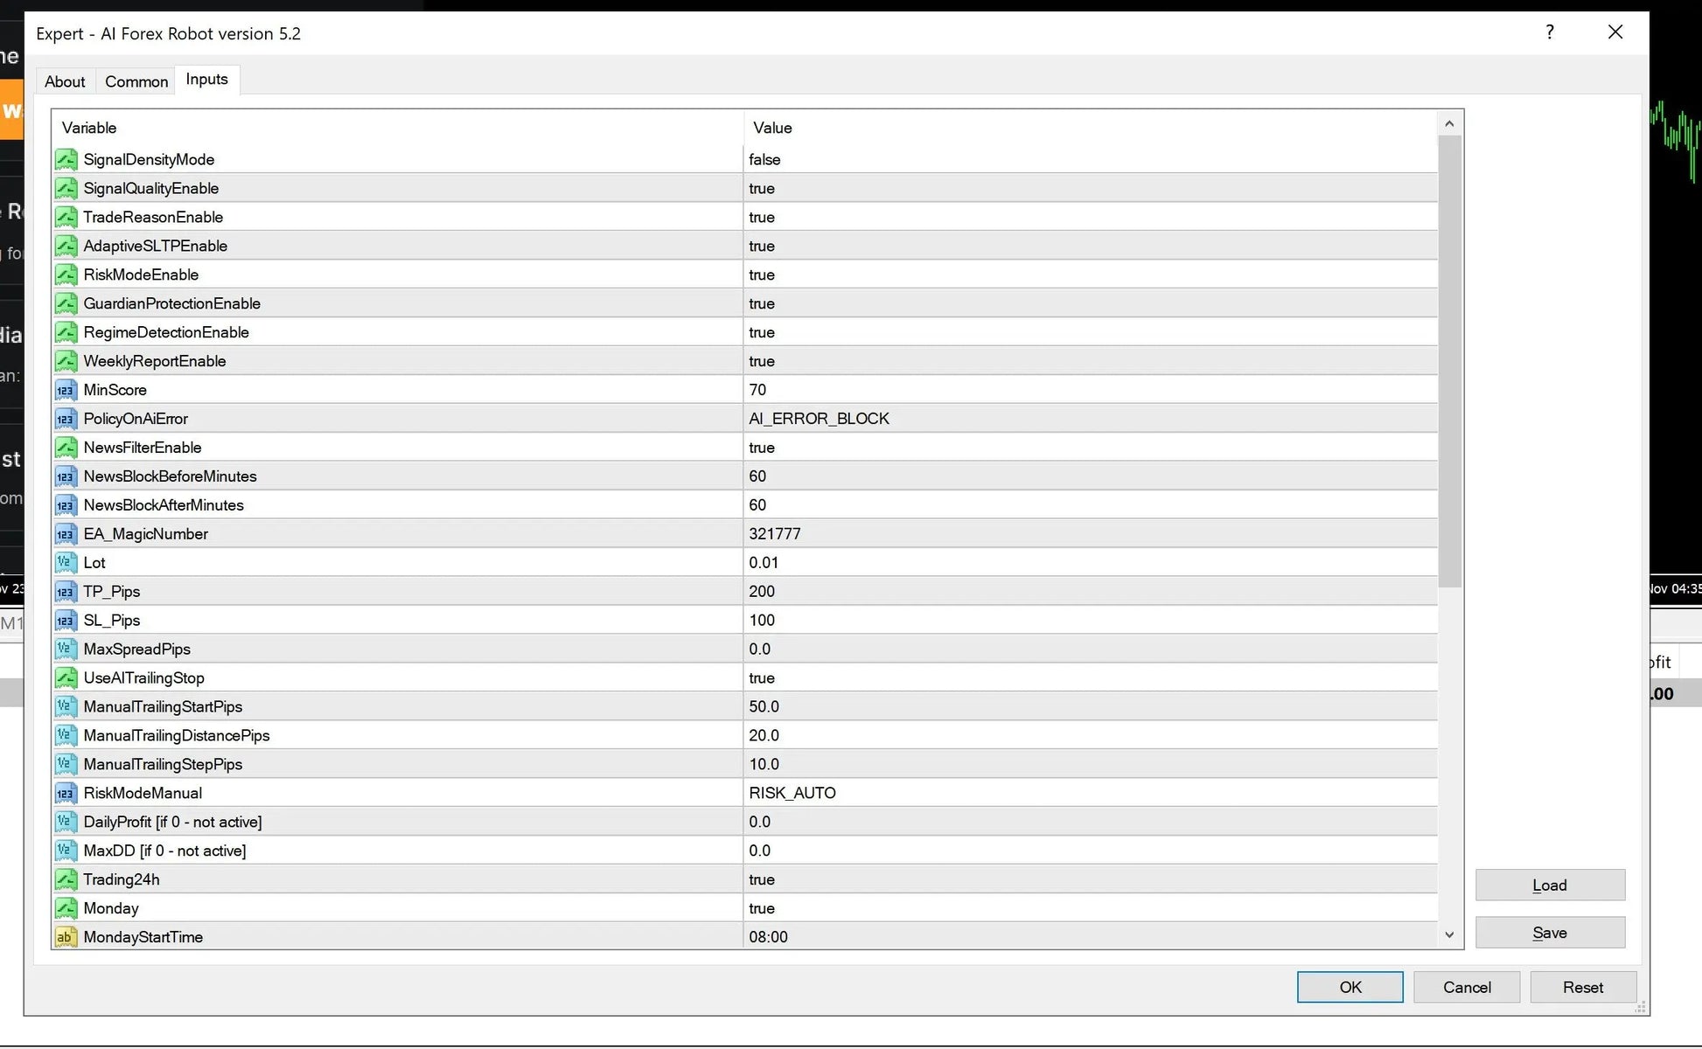Click the OK button
The height and width of the screenshot is (1049, 1702).
click(1350, 987)
